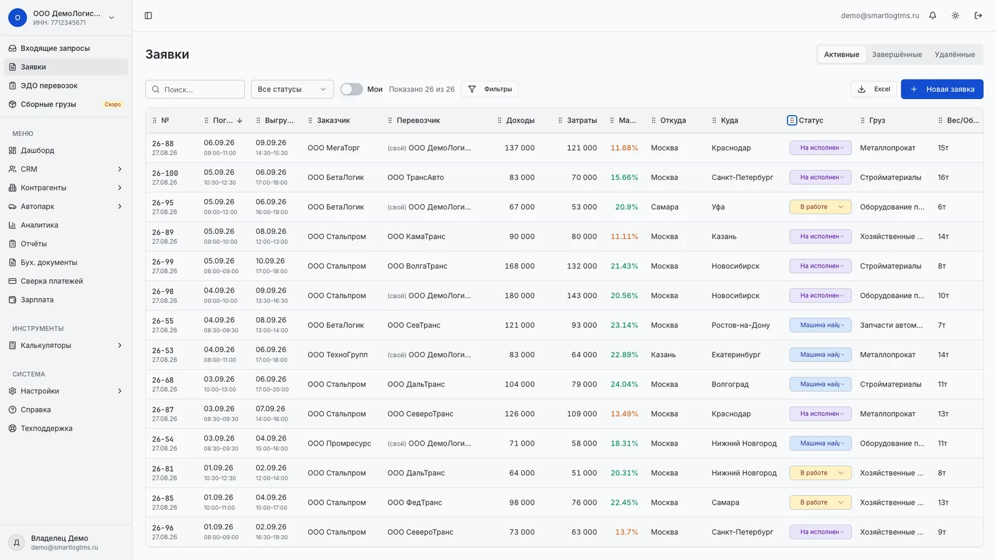Viewport: 996px width, 560px height.
Task: Click order number 26-100
Action: (165, 173)
